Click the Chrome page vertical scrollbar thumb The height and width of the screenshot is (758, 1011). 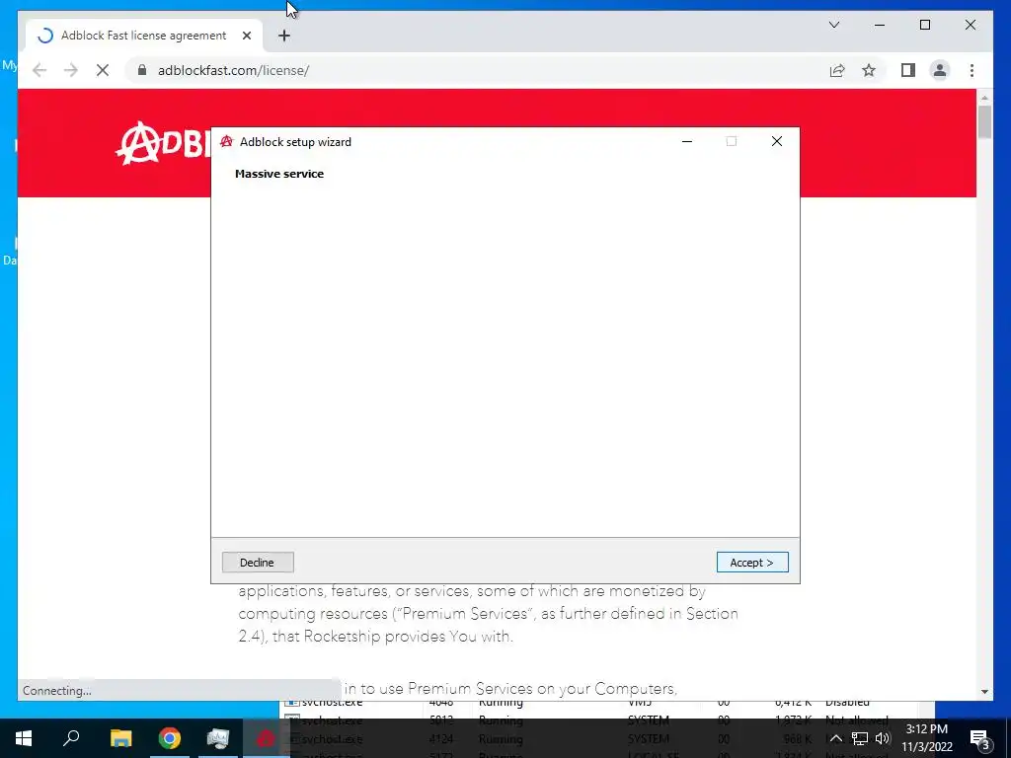click(x=984, y=122)
